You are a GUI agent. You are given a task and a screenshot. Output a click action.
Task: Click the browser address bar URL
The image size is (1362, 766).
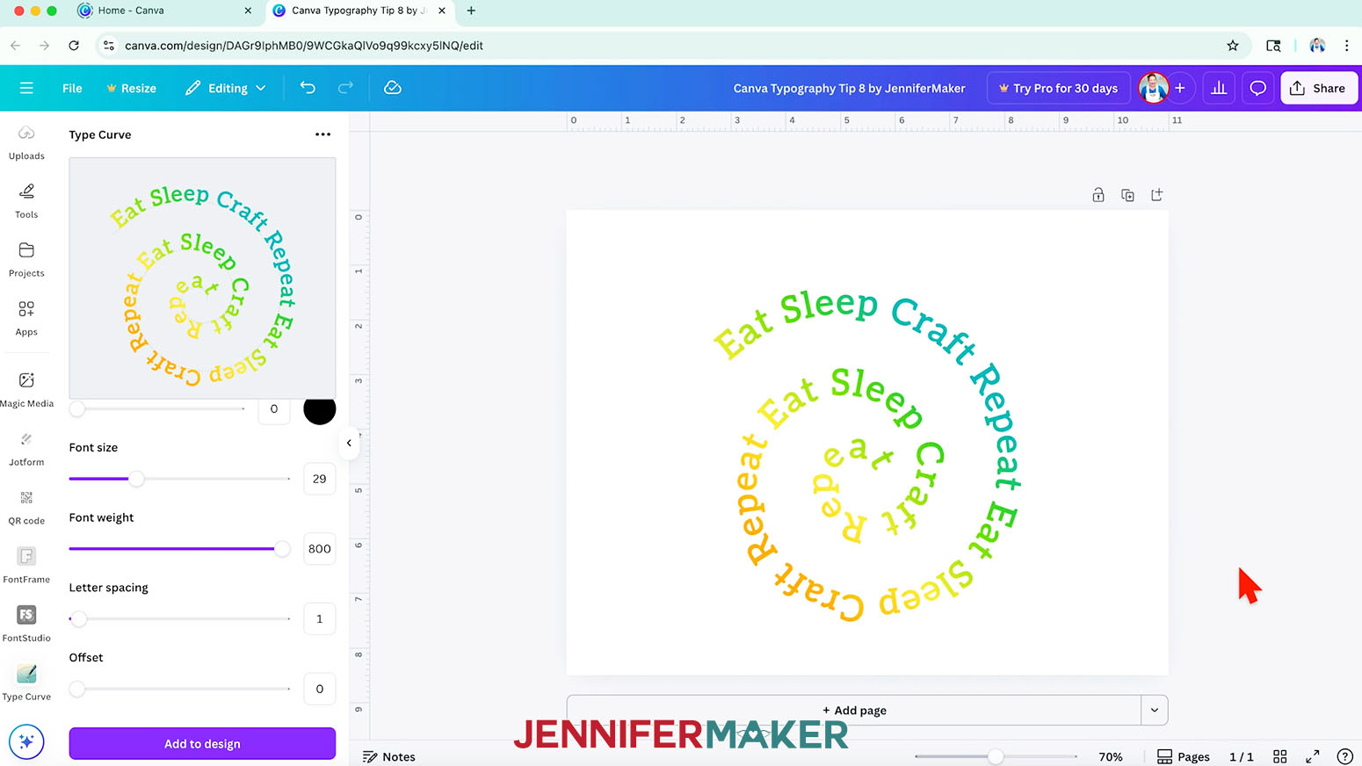[x=304, y=46]
